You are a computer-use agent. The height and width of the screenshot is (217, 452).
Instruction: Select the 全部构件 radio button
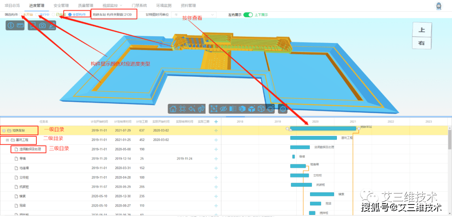[x=70, y=15]
